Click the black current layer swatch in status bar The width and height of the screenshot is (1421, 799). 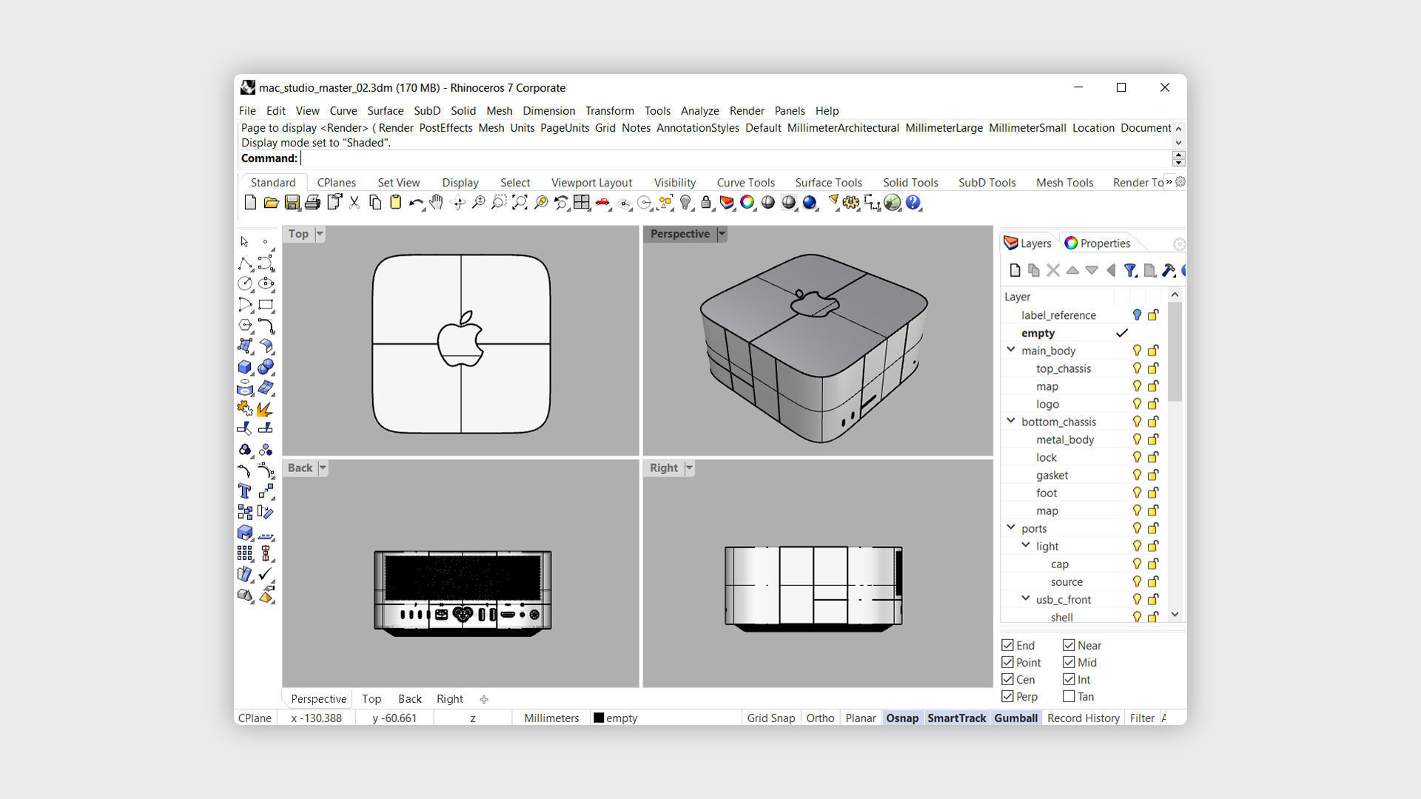click(599, 718)
